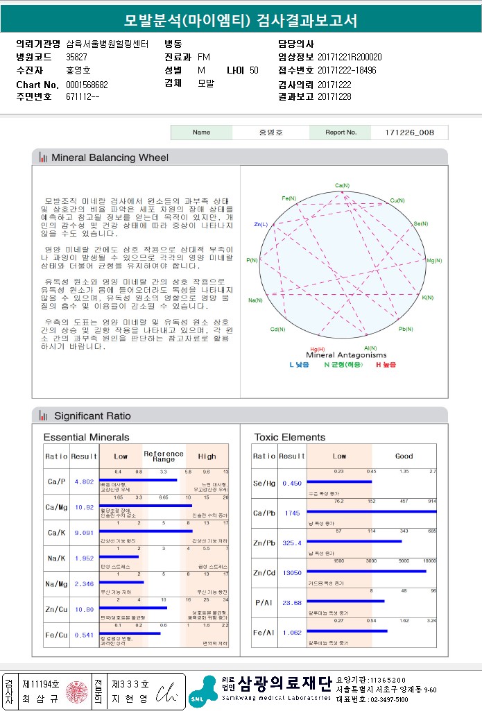
Task: Select reception number 20171222-18496
Action: pyautogui.click(x=347, y=70)
